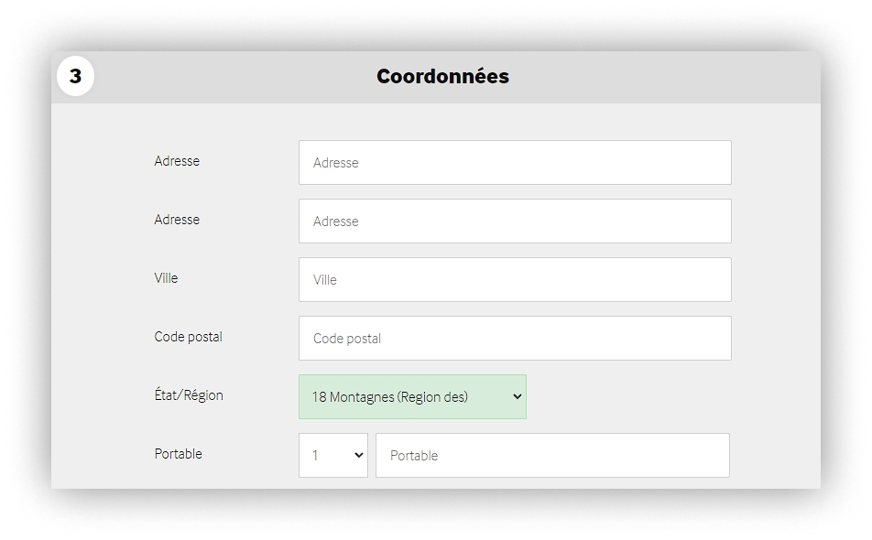Click the Code postal label
Image resolution: width=872 pixels, height=540 pixels.
point(188,337)
